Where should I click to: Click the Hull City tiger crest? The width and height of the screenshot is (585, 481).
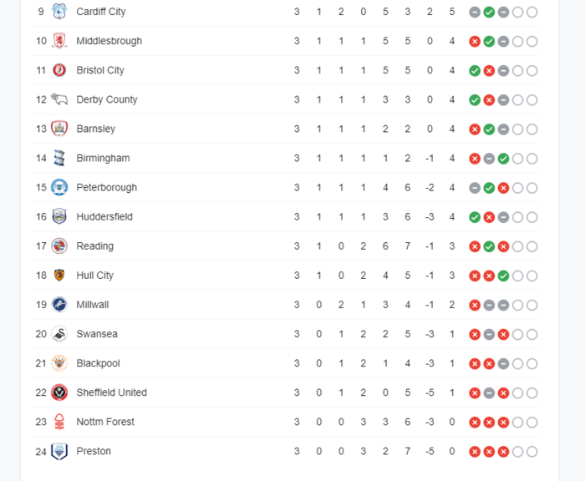point(59,276)
